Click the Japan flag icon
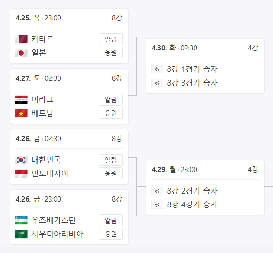The width and height of the screenshot is (273, 253). [21, 53]
